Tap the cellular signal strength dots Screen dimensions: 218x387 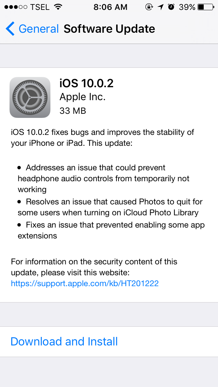pyautogui.click(x=16, y=7)
